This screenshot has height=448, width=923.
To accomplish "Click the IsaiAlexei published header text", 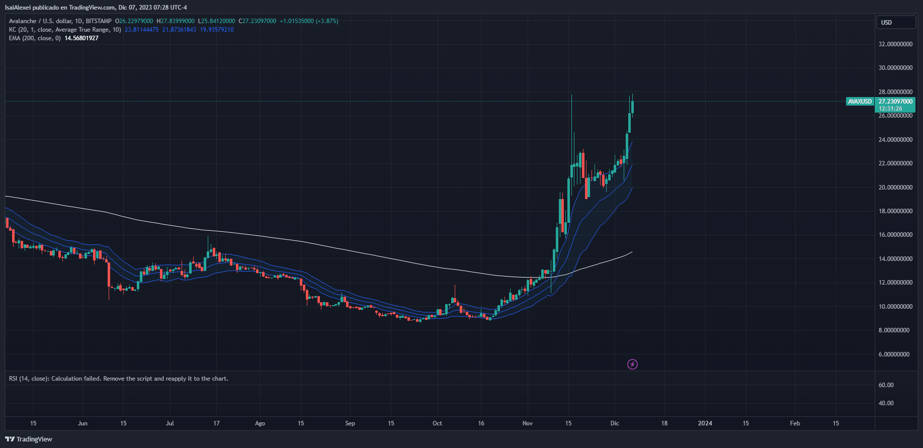I will pos(96,8).
